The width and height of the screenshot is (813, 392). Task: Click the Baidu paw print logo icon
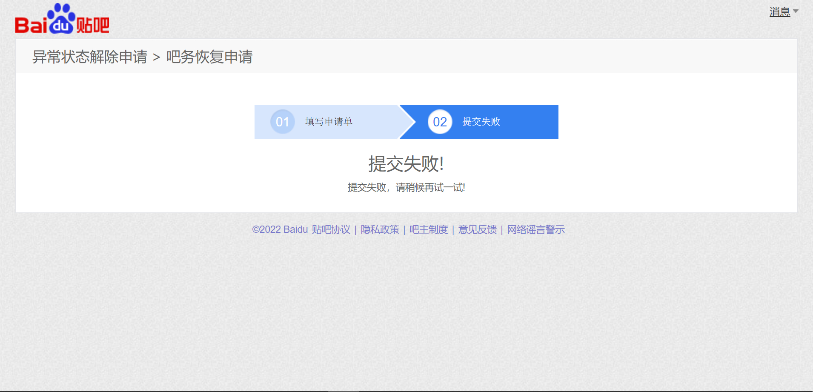(62, 18)
